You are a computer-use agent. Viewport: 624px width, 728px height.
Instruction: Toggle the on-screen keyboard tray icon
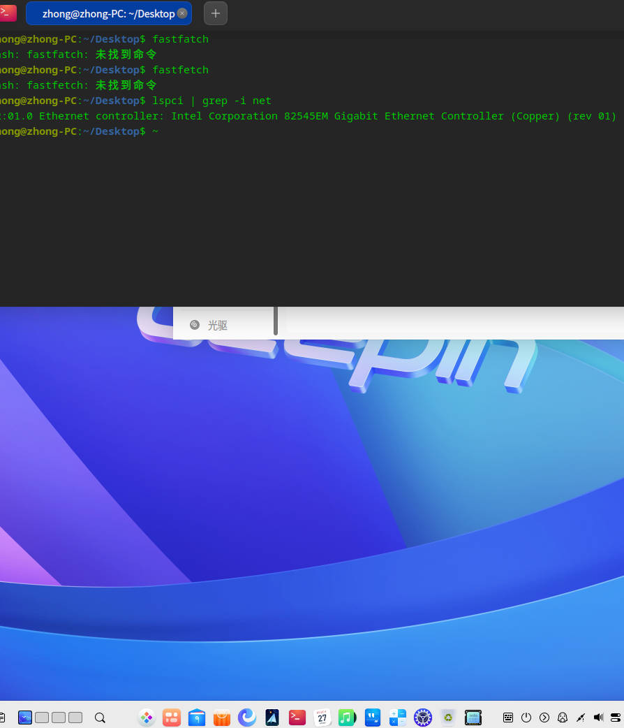point(508,718)
